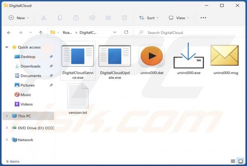Go up one folder level arrow
The height and width of the screenshot is (166, 247).
(41, 33)
